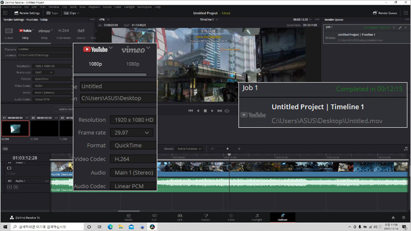This screenshot has width=411, height=231.
Task: Open Project Settings gear icon
Action: (x=404, y=218)
